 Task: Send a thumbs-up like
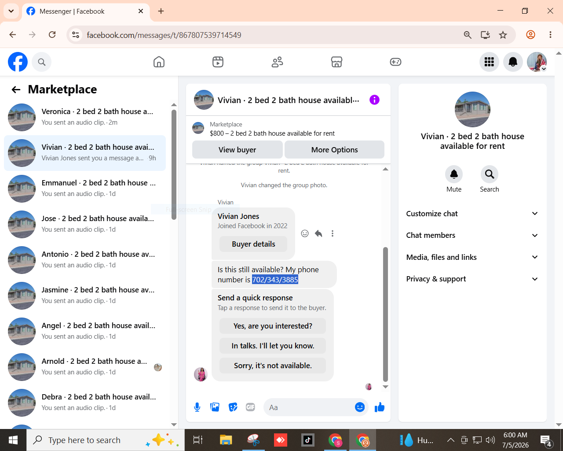380,407
